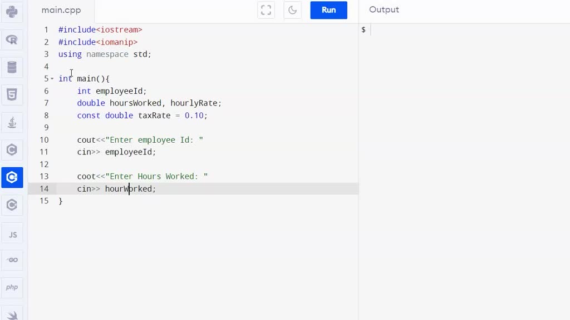Image resolution: width=570 pixels, height=320 pixels.
Task: Click the 'int main(){' line
Action: click(x=84, y=79)
